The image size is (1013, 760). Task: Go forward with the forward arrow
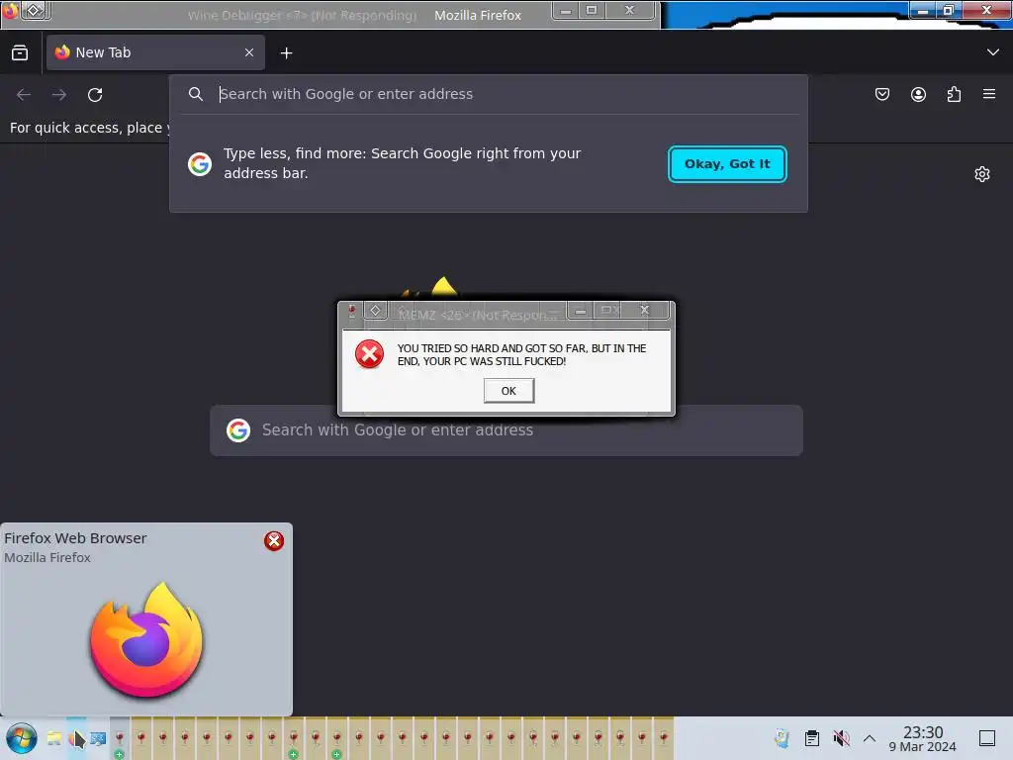[x=59, y=95]
